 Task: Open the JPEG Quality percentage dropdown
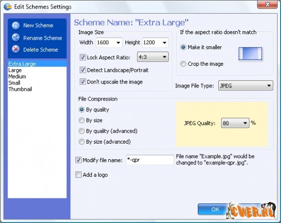click(x=235, y=123)
